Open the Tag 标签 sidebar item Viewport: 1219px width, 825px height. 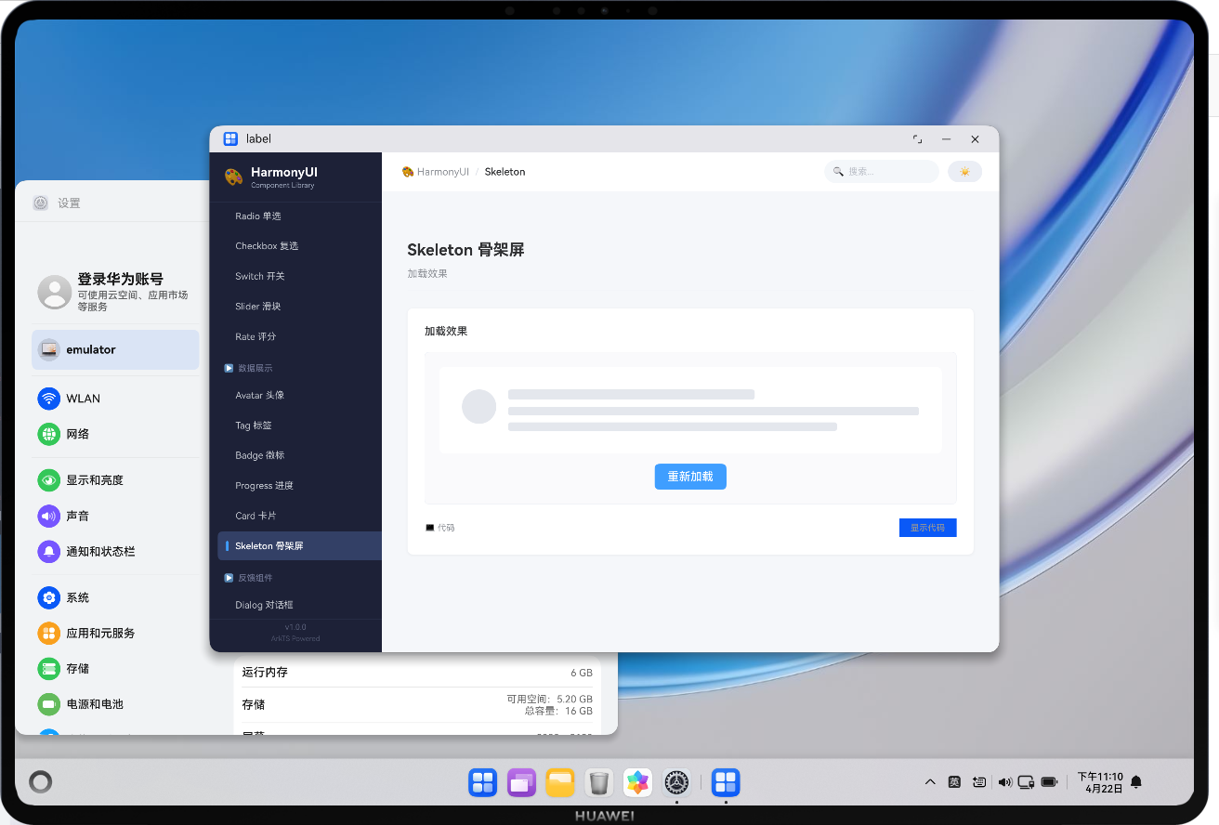295,426
